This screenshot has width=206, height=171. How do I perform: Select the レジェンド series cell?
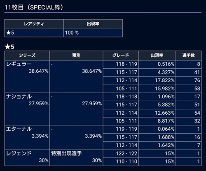pyautogui.click(x=27, y=158)
